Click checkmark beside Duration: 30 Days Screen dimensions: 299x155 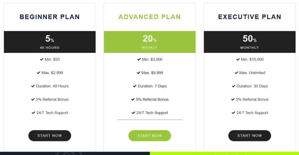point(234,86)
